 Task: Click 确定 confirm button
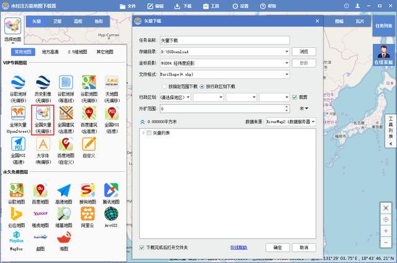pos(277,247)
